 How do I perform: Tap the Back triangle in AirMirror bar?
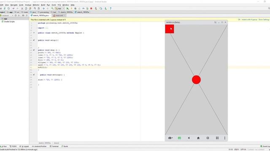pyautogui.click(x=189, y=138)
